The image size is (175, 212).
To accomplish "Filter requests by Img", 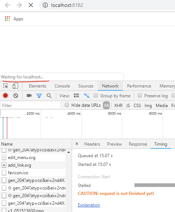I will tap(148, 106).
